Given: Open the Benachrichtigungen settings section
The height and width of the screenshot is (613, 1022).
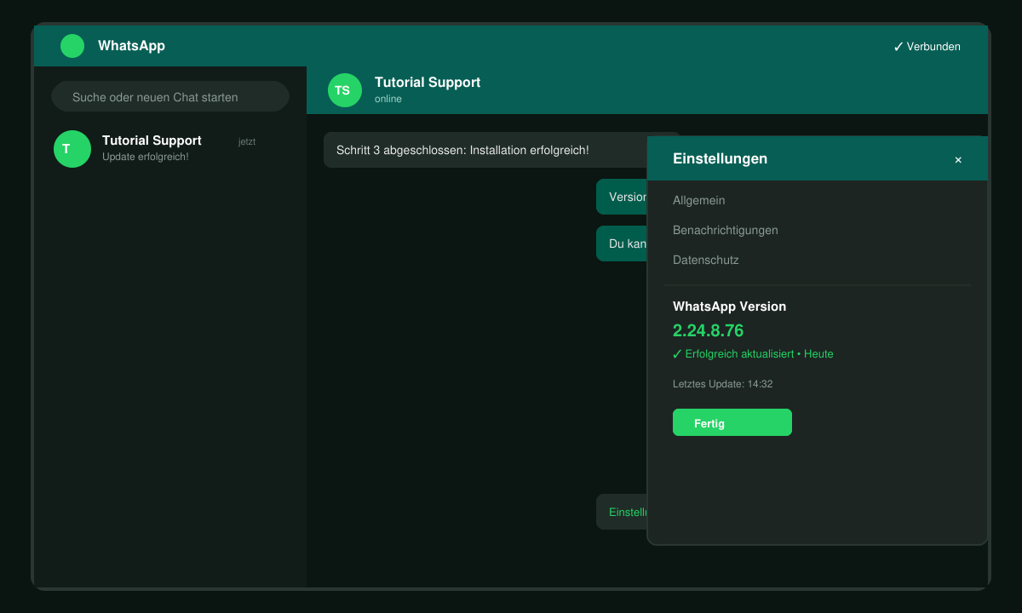Looking at the screenshot, I should point(726,230).
